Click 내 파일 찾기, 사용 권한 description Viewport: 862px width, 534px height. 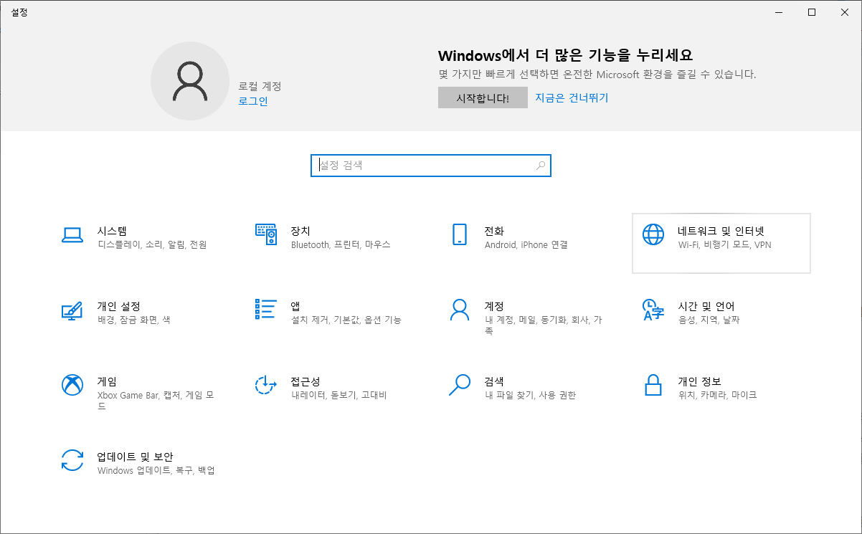tap(530, 396)
